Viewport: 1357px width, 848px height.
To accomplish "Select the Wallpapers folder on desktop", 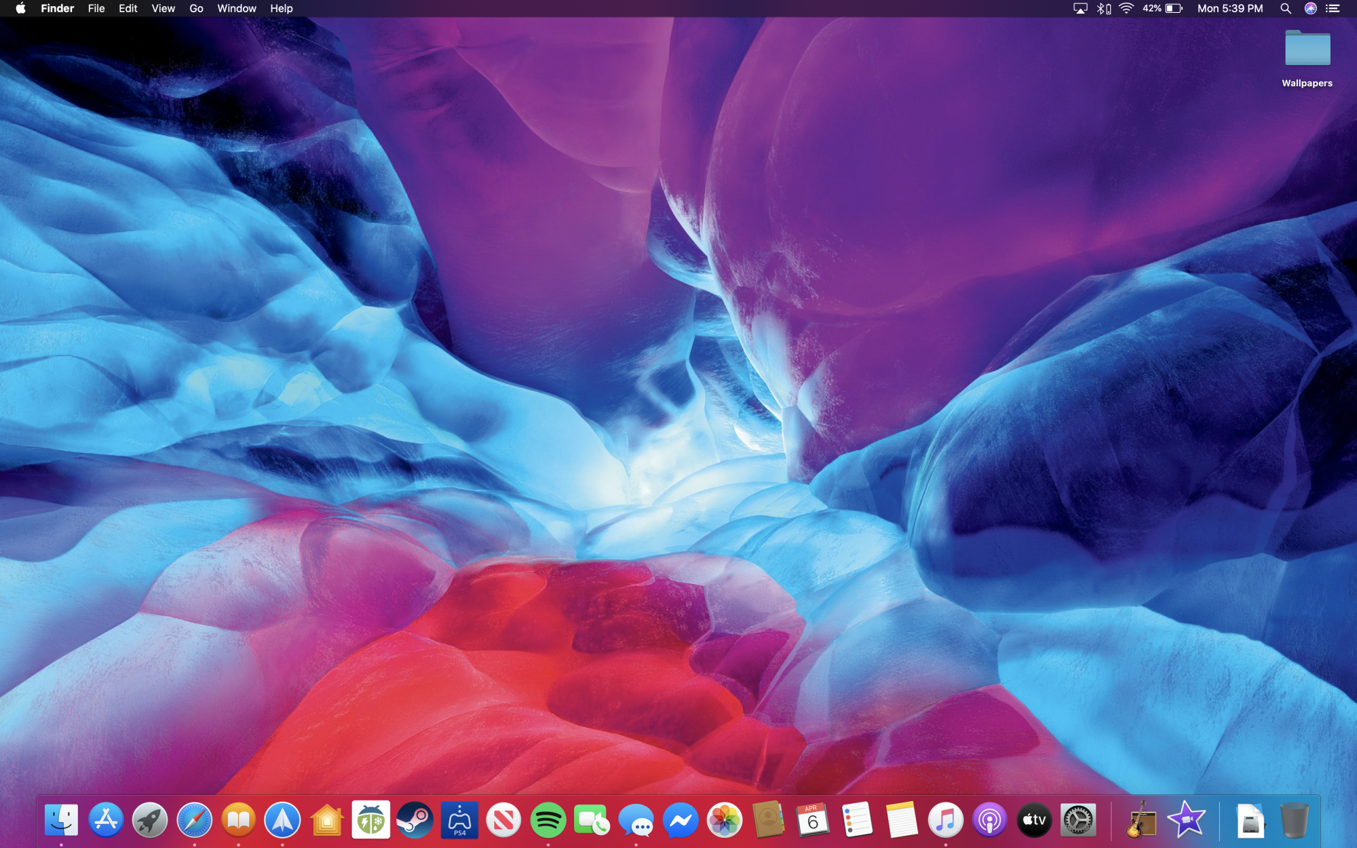I will coord(1307,58).
